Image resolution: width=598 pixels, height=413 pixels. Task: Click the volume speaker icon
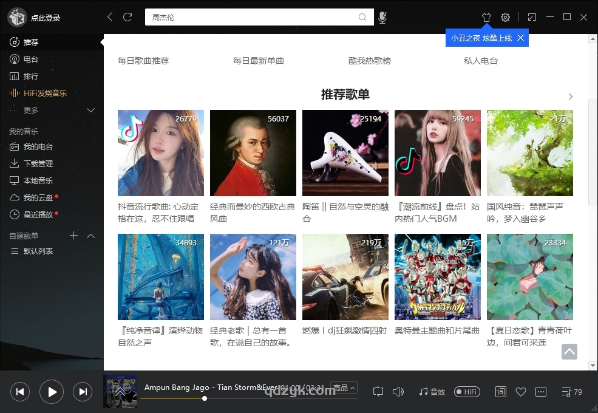(x=398, y=392)
